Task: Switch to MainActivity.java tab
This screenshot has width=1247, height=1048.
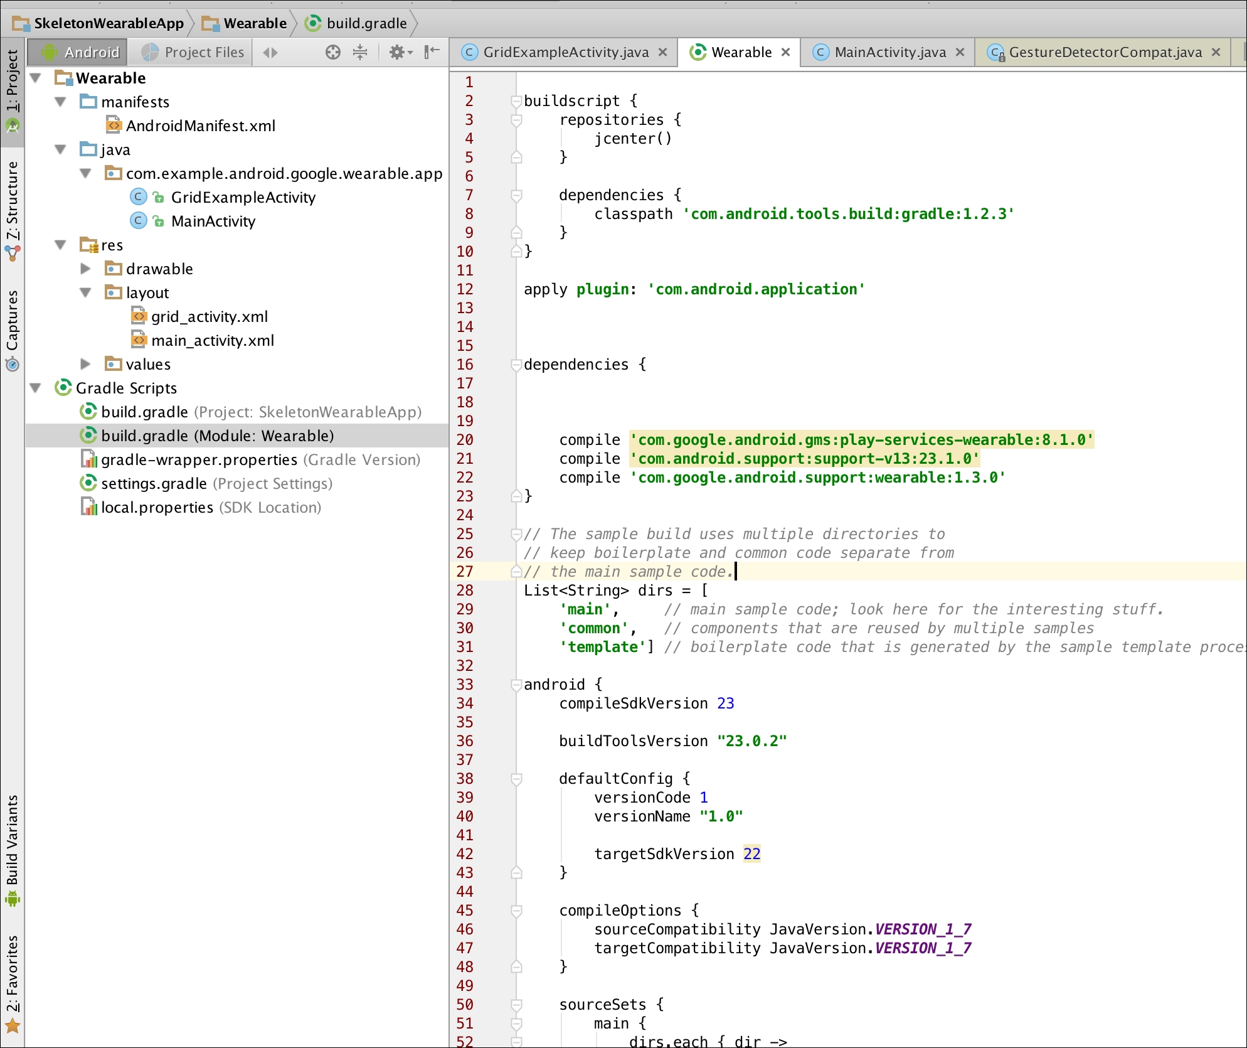Action: 889,52
